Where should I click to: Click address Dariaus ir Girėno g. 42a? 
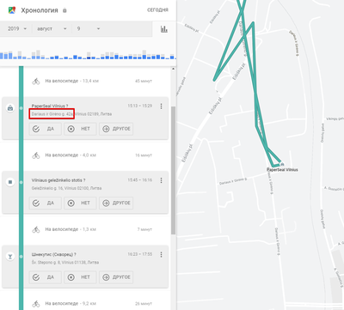click(x=52, y=114)
